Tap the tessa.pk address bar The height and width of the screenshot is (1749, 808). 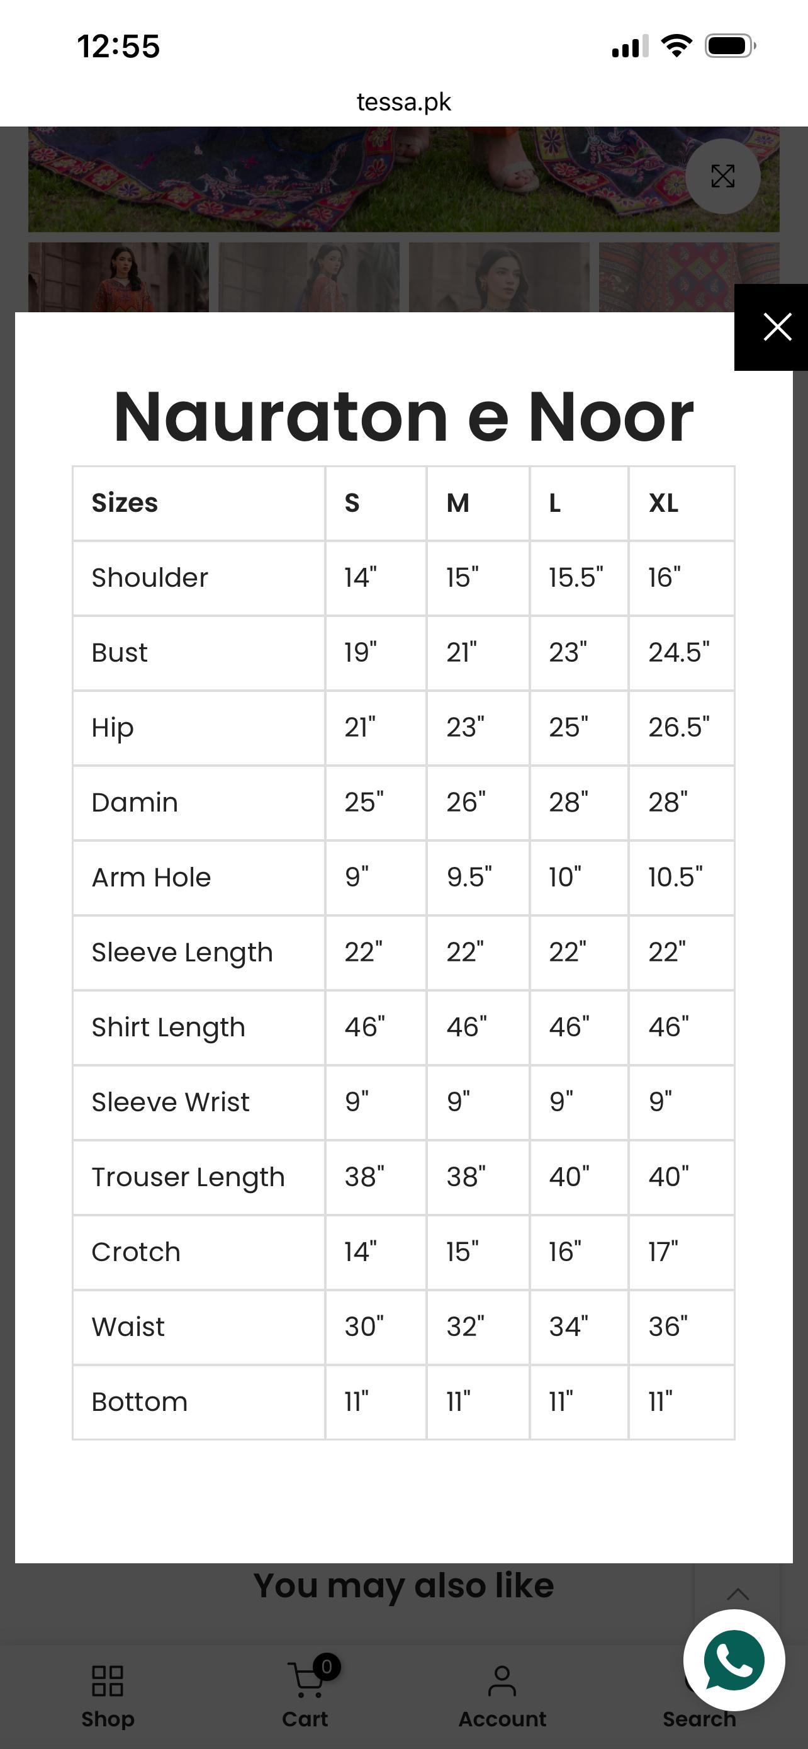pos(403,102)
